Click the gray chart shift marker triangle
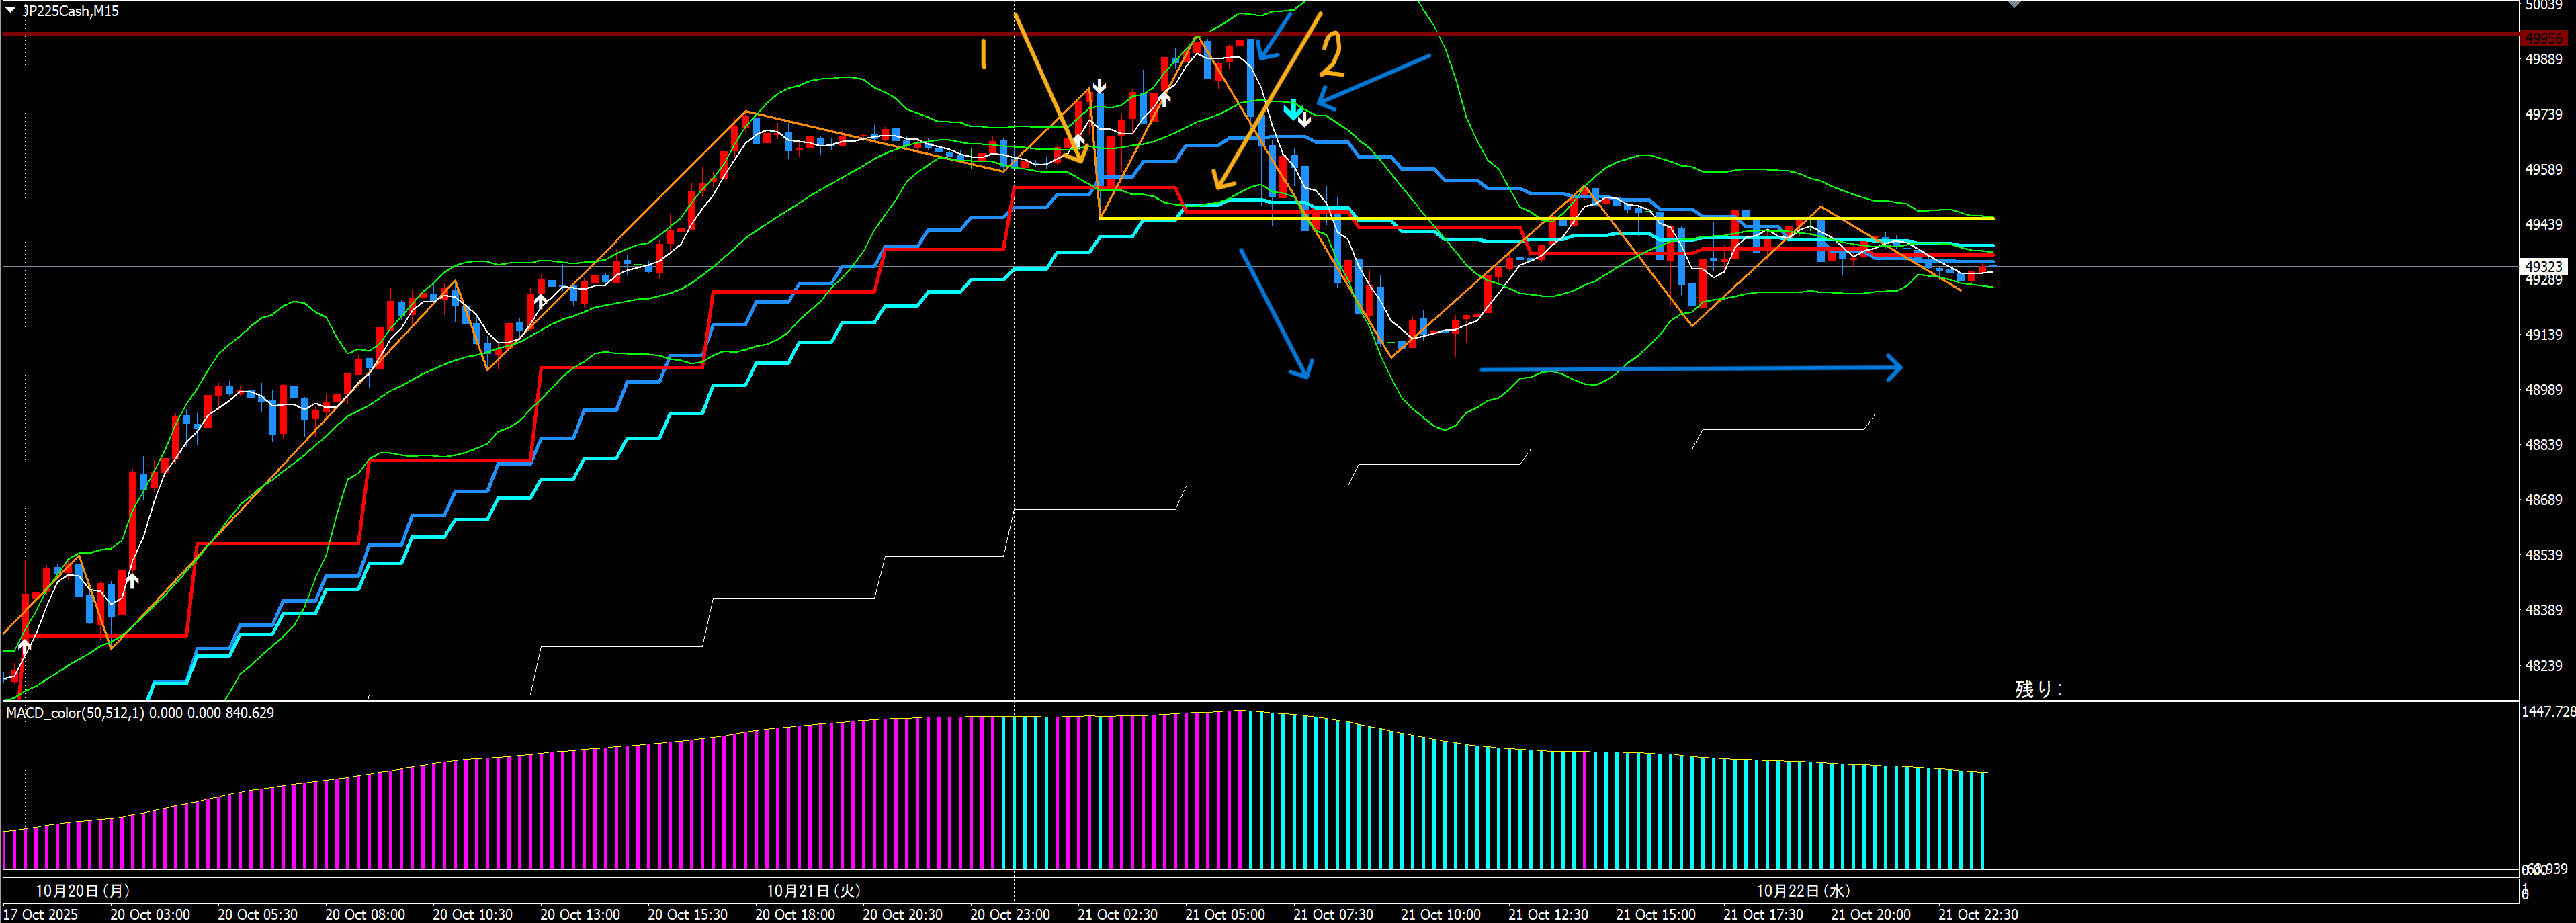 pyautogui.click(x=2014, y=5)
